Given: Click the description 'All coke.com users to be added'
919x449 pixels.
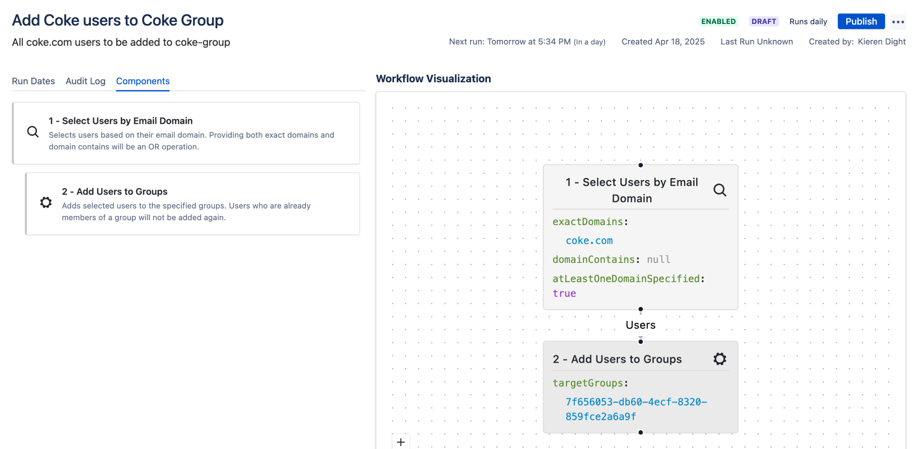Looking at the screenshot, I should 121,42.
